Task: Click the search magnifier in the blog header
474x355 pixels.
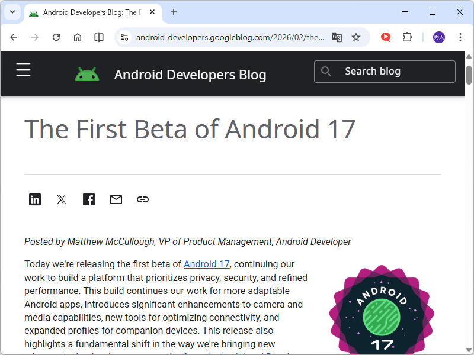Action: [x=326, y=71]
